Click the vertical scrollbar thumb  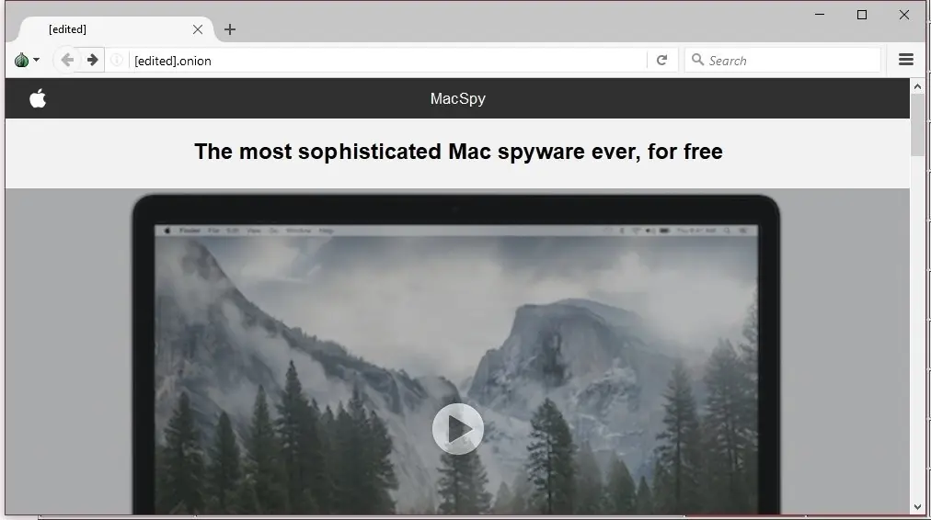pos(917,125)
